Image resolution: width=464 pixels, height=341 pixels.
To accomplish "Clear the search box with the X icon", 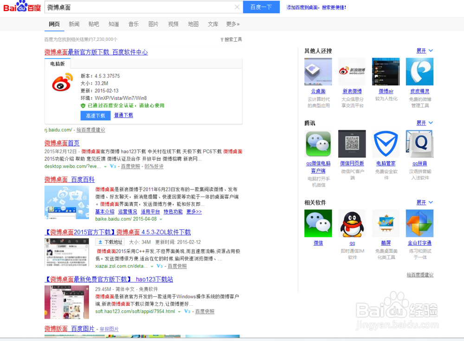I will [237, 7].
